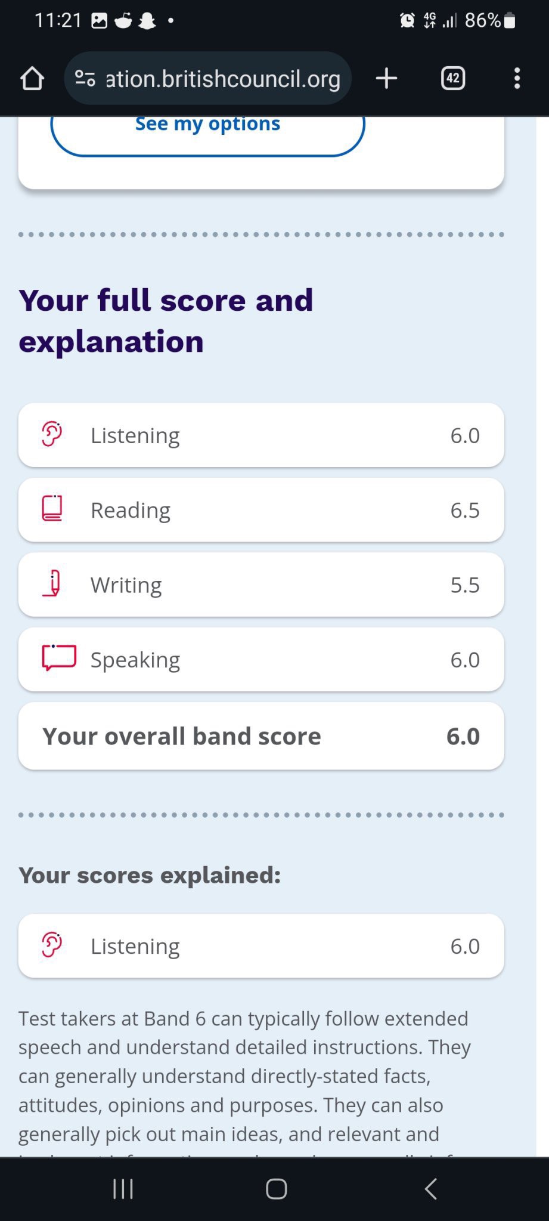Open the tab switcher showing 42 tabs
Screen dimensions: 549x1221
[453, 78]
